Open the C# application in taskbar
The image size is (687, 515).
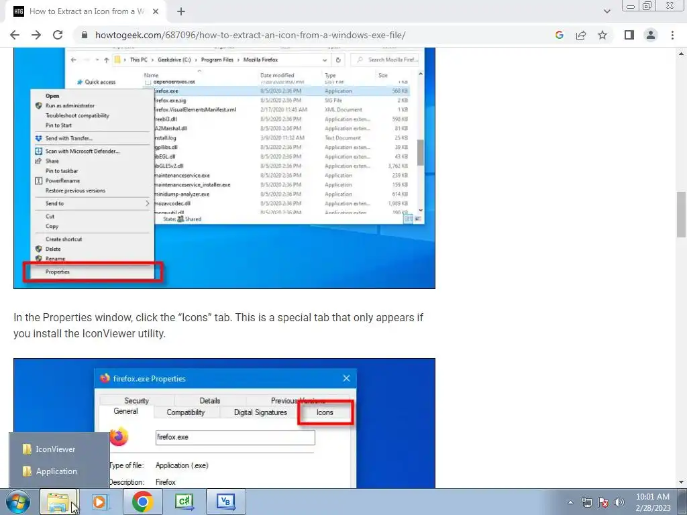point(184,502)
